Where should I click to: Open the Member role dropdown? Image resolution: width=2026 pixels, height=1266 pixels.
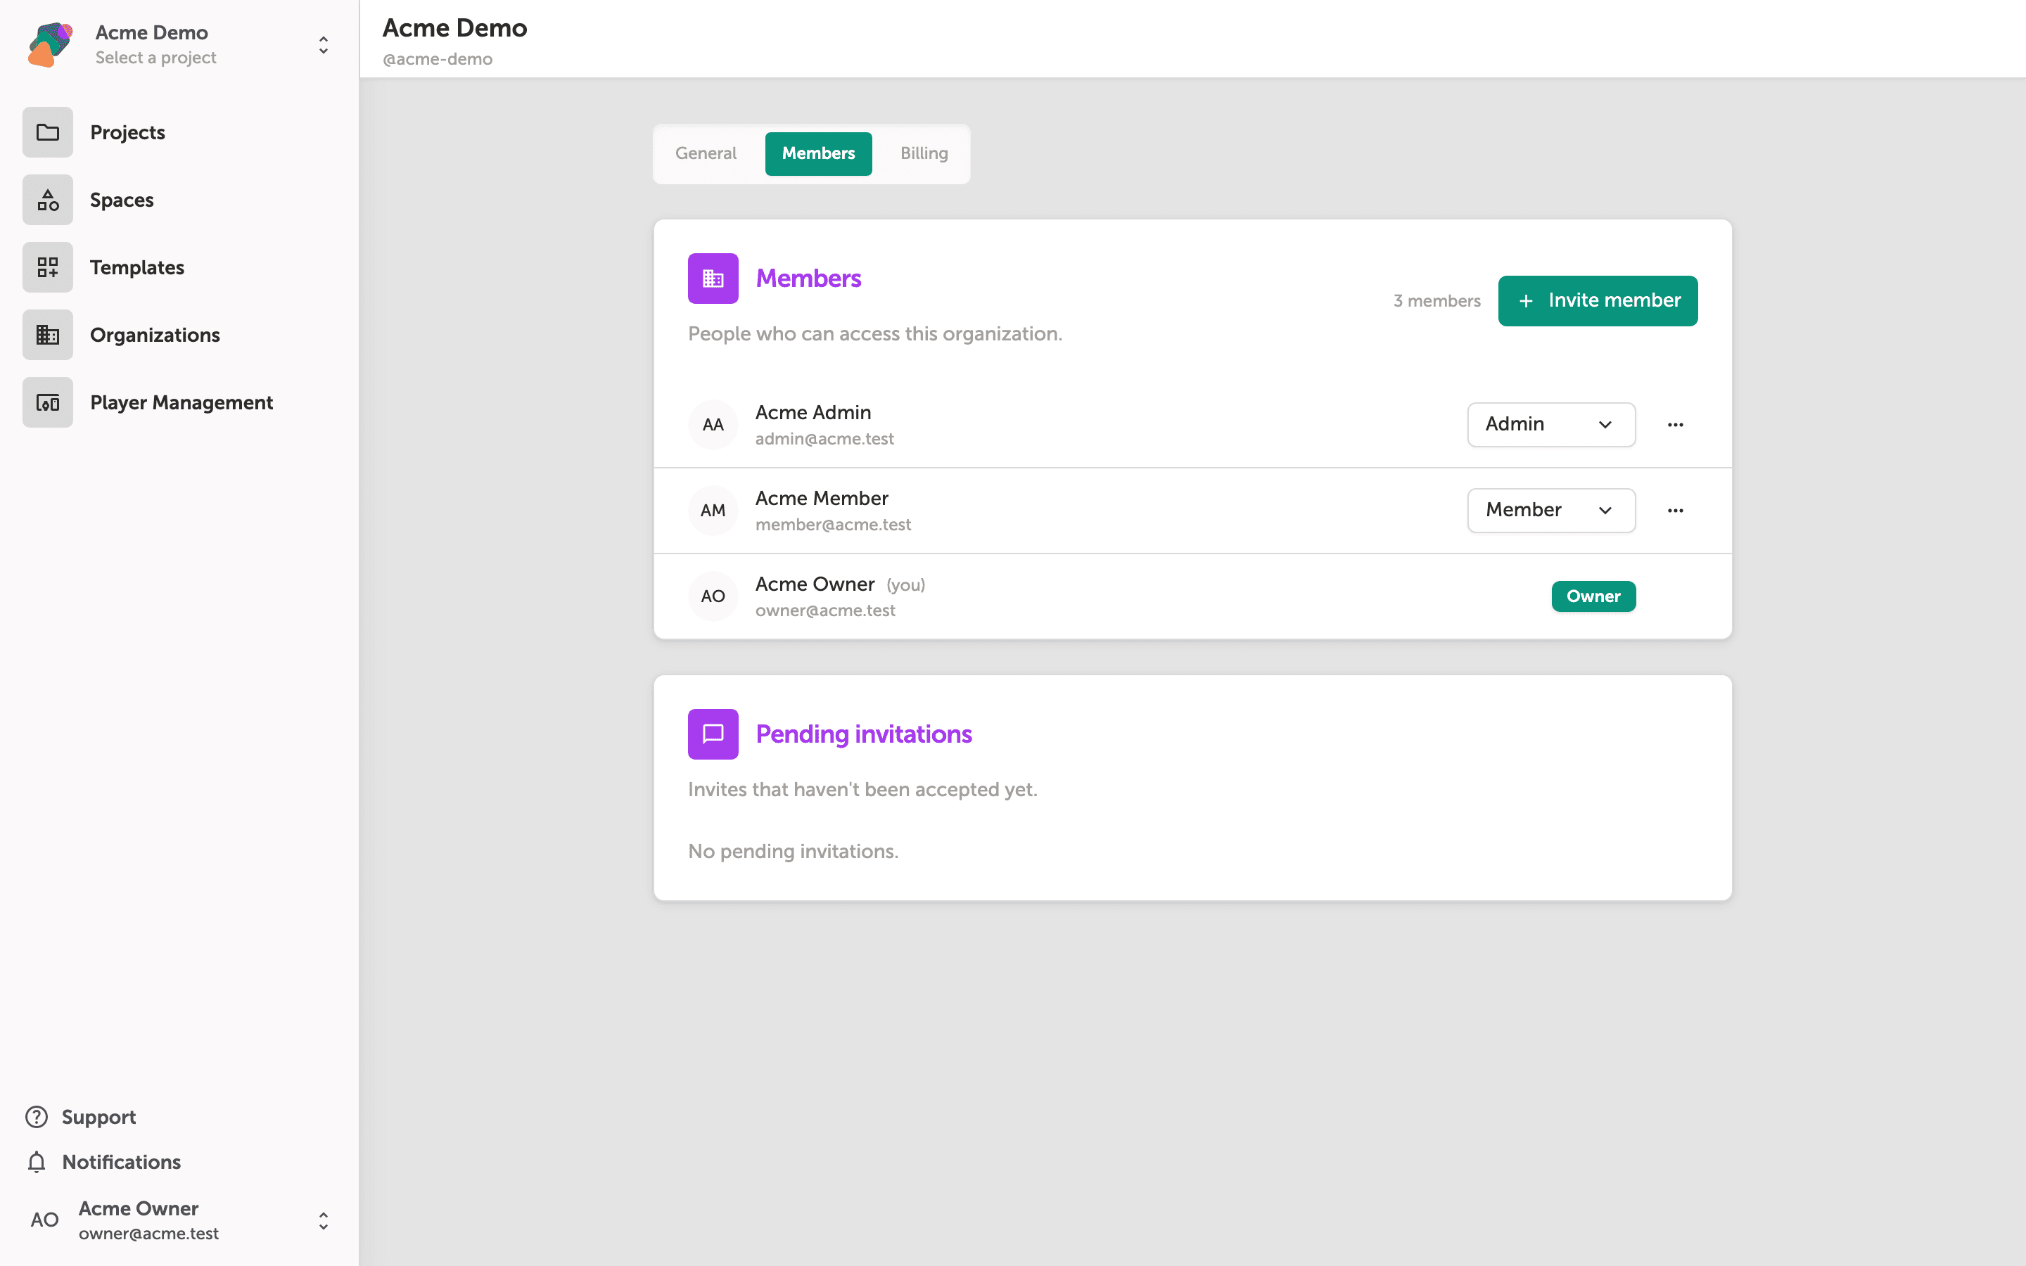tap(1551, 510)
